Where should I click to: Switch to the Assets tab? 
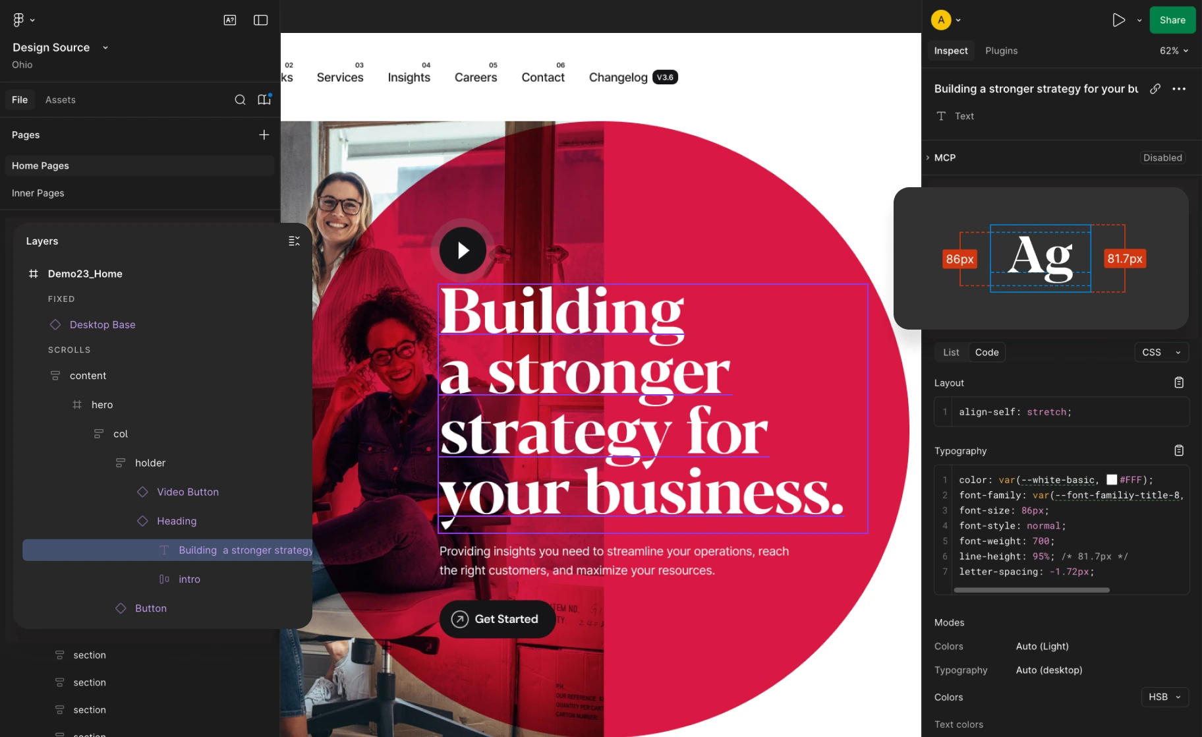(x=61, y=100)
